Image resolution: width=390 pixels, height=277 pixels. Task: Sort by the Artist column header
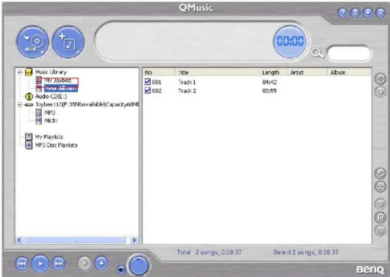pyautogui.click(x=308, y=72)
